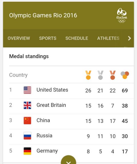This screenshot has height=164, width=137.
Task: Click the Olympic Games Rio 2016 title
Action: (x=43, y=15)
